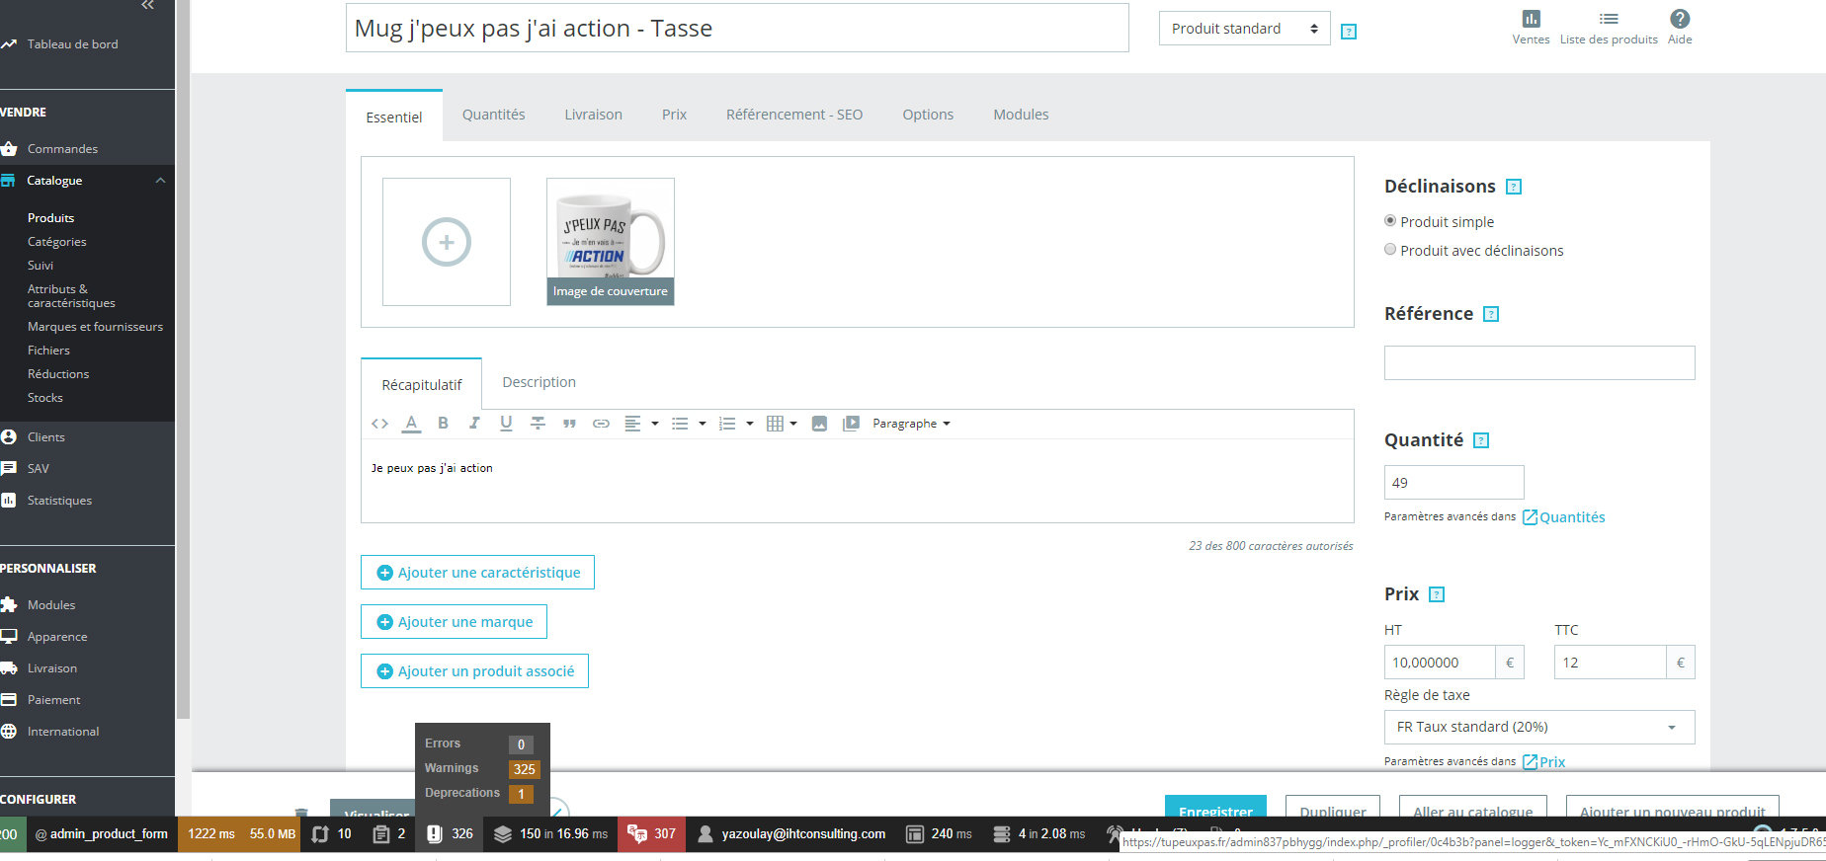1826x861 pixels.
Task: Click Ajouter une caractéristique button
Action: [477, 573]
